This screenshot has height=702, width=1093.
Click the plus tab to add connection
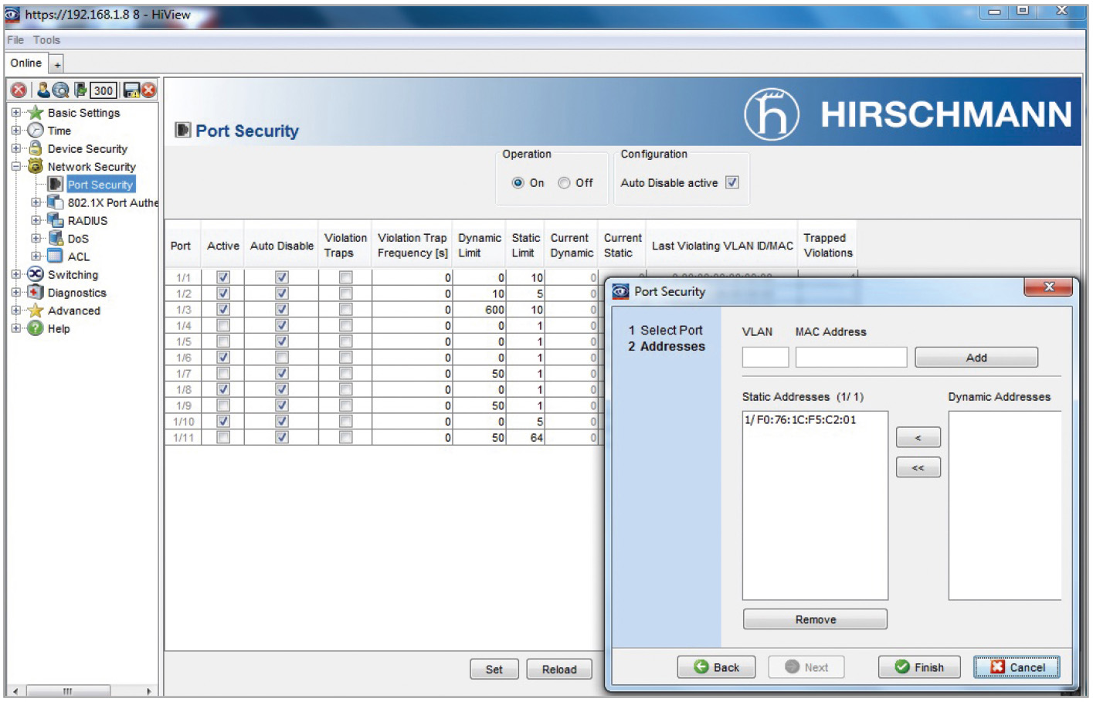[x=57, y=65]
